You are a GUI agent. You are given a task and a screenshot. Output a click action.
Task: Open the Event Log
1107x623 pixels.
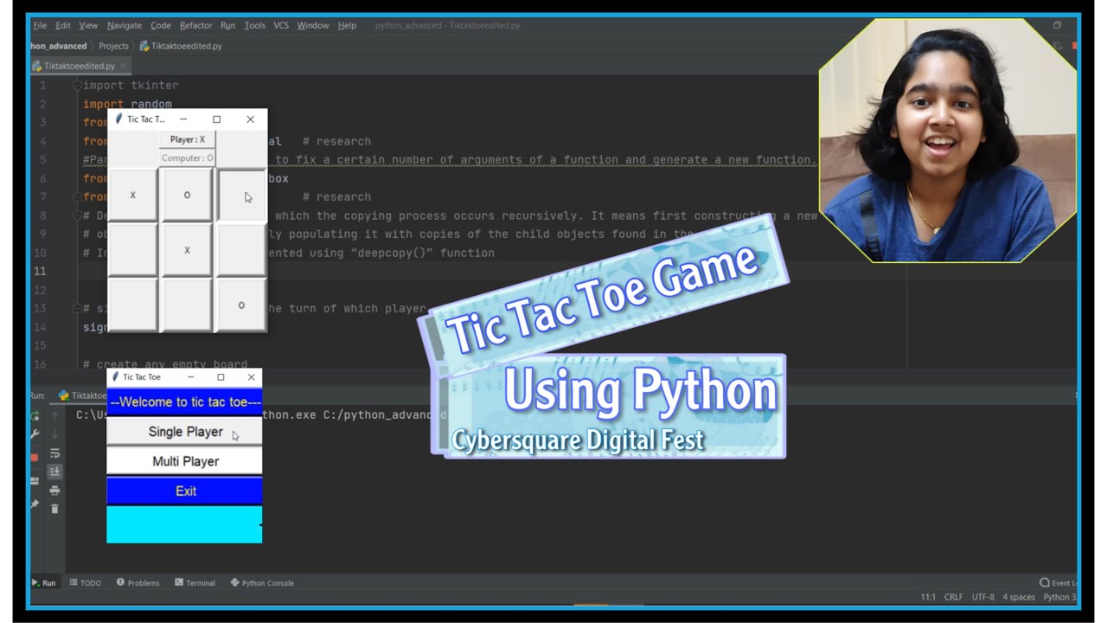tap(1059, 583)
